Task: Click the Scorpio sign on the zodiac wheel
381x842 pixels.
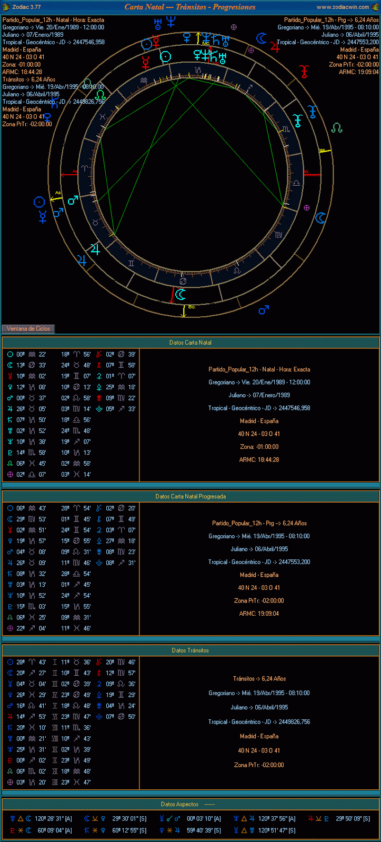Action: (286, 128)
